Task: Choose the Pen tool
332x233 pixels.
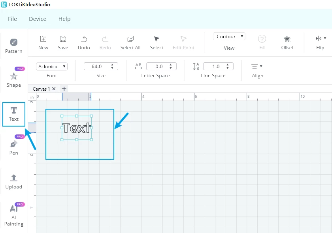Action: tap(14, 148)
